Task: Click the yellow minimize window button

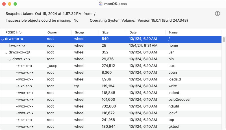Action: (10, 4)
